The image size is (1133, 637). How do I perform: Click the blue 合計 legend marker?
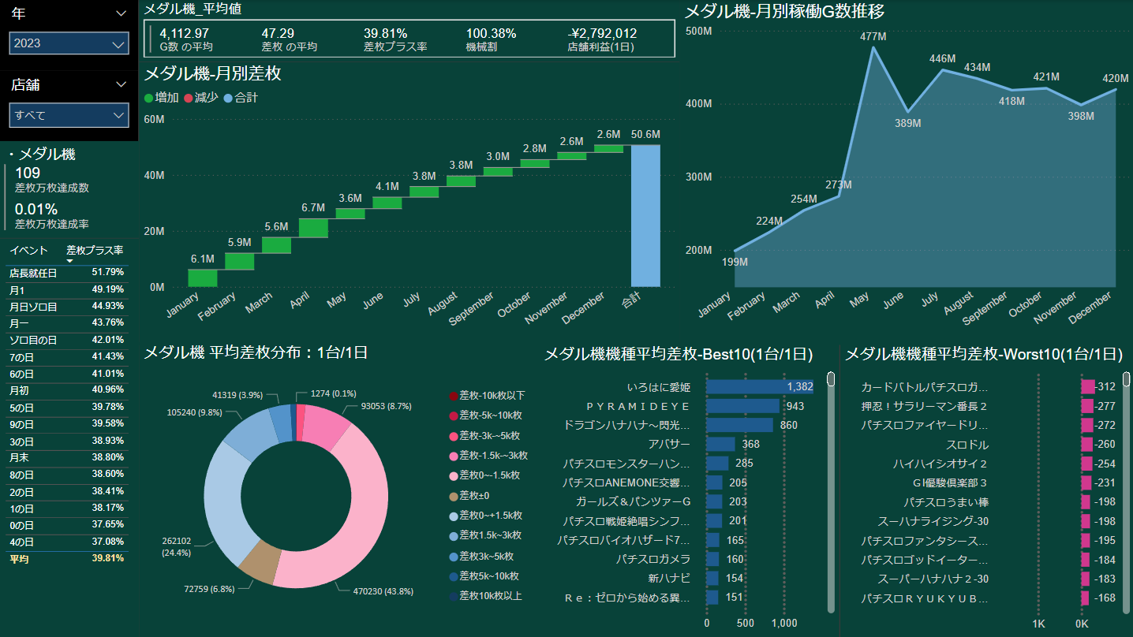point(228,98)
